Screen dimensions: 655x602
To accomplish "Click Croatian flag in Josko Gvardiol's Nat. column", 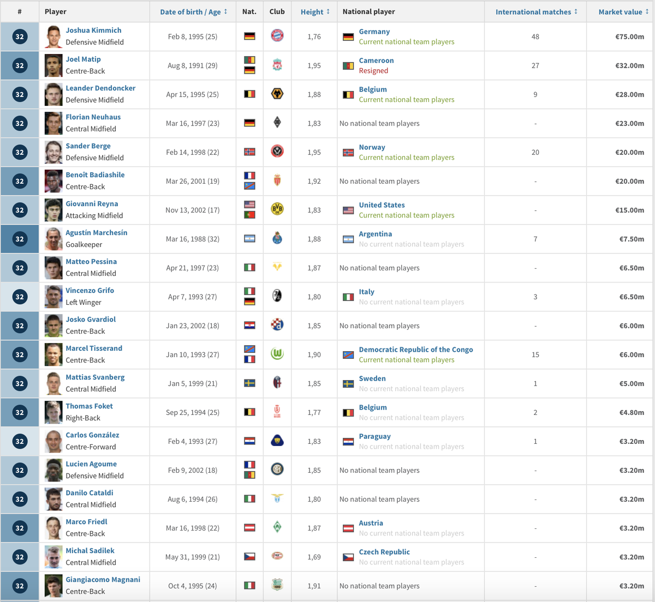I will (x=249, y=326).
